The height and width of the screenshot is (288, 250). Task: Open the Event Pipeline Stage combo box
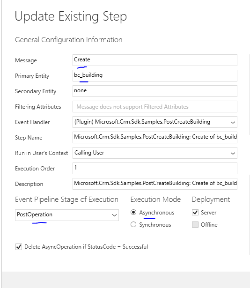(x=67, y=215)
